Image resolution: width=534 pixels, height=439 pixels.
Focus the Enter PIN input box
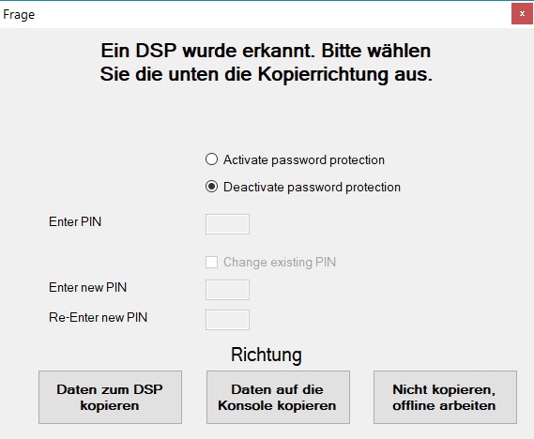coord(227,224)
